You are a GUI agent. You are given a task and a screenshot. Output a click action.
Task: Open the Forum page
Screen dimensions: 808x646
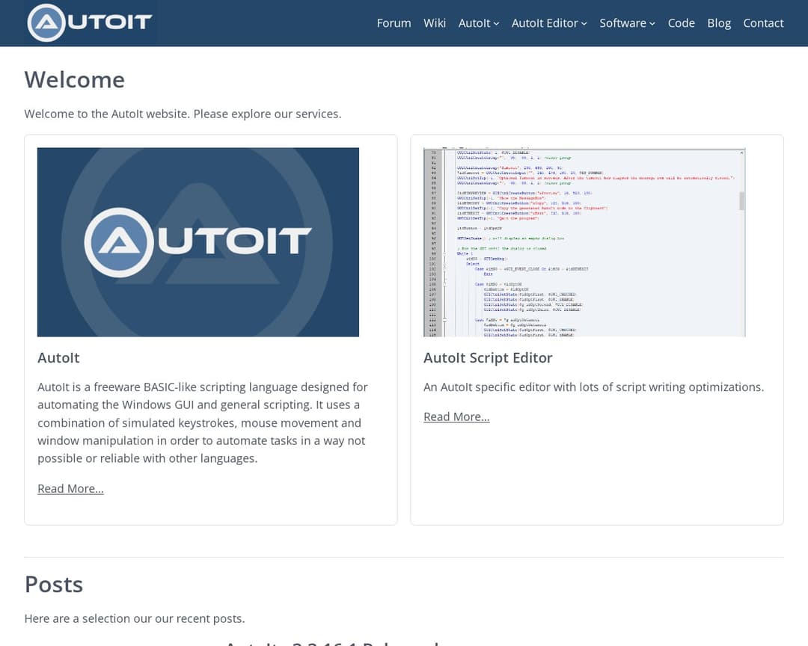394,23
